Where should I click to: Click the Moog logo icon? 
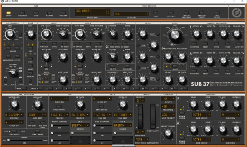237,12
